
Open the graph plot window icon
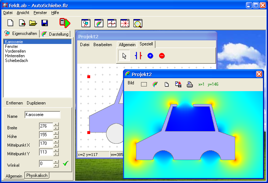(112, 23)
